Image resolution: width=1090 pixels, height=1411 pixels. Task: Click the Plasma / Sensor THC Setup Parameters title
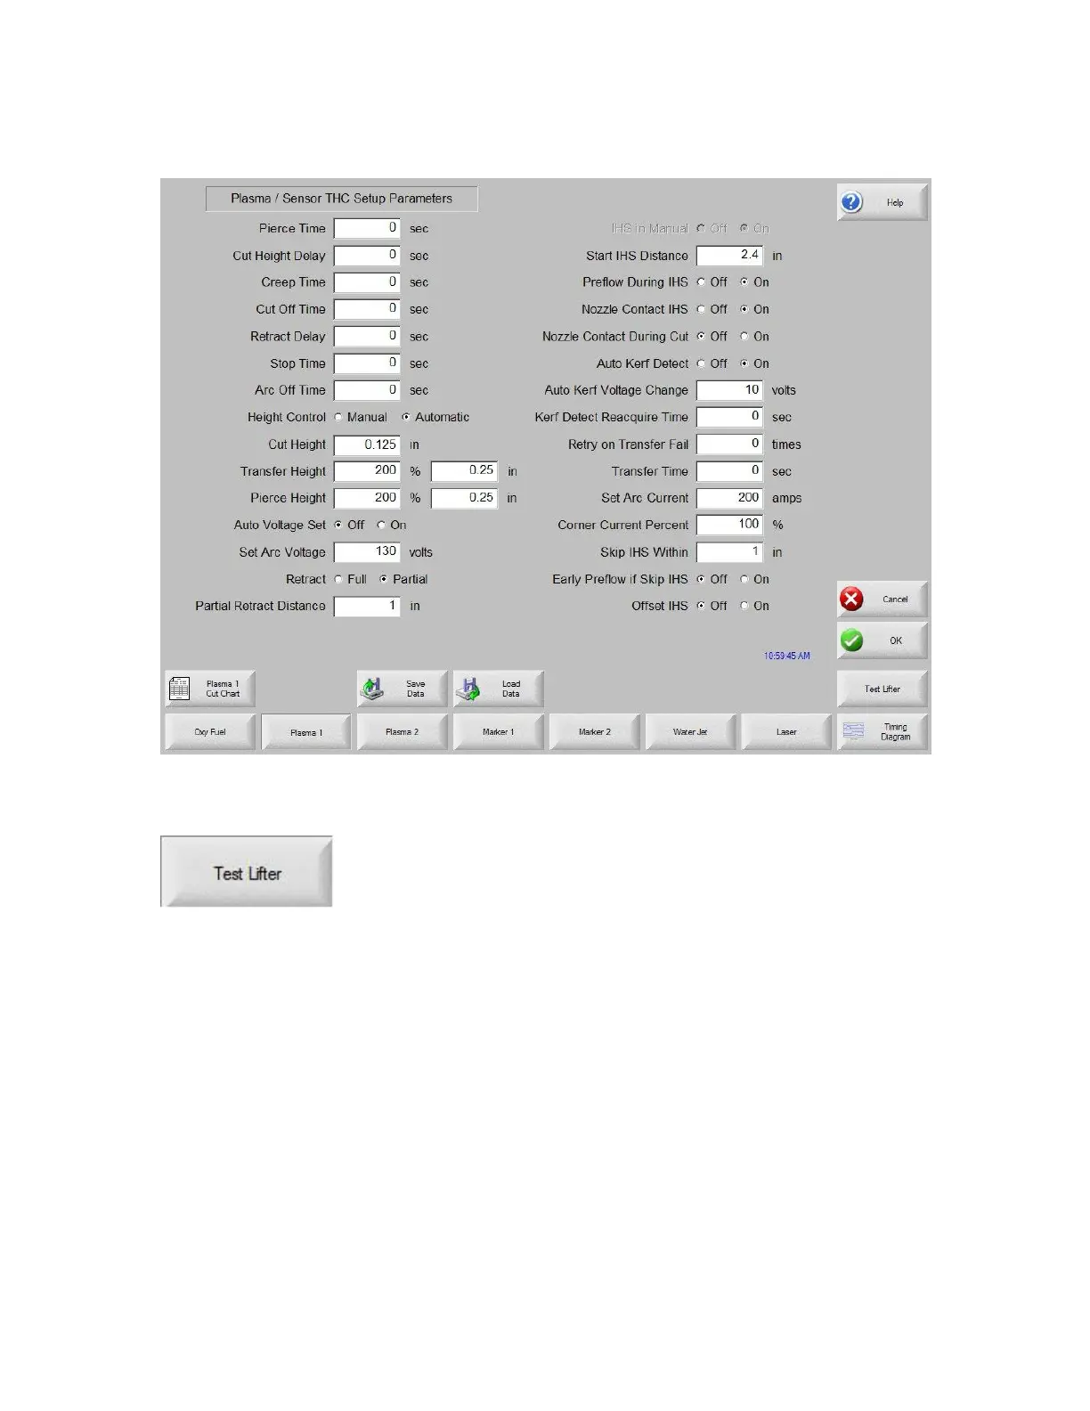[341, 199]
